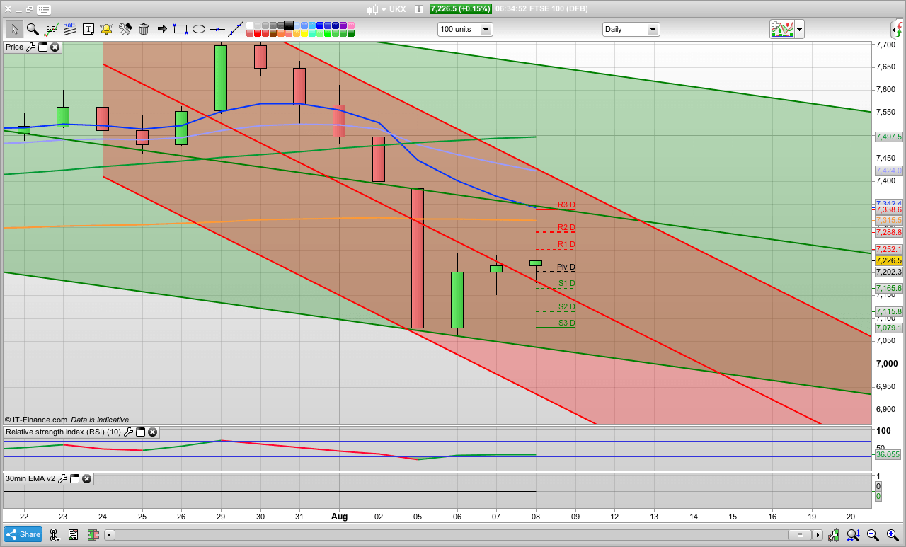The width and height of the screenshot is (906, 547).
Task: Remove the RSI indicator panel
Action: tap(153, 432)
